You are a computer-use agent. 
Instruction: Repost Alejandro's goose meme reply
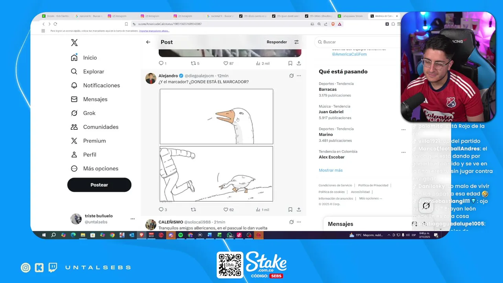pos(193,209)
